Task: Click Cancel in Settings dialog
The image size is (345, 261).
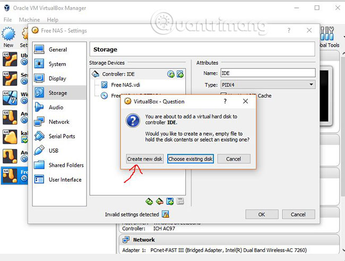Action: pyautogui.click(x=298, y=214)
